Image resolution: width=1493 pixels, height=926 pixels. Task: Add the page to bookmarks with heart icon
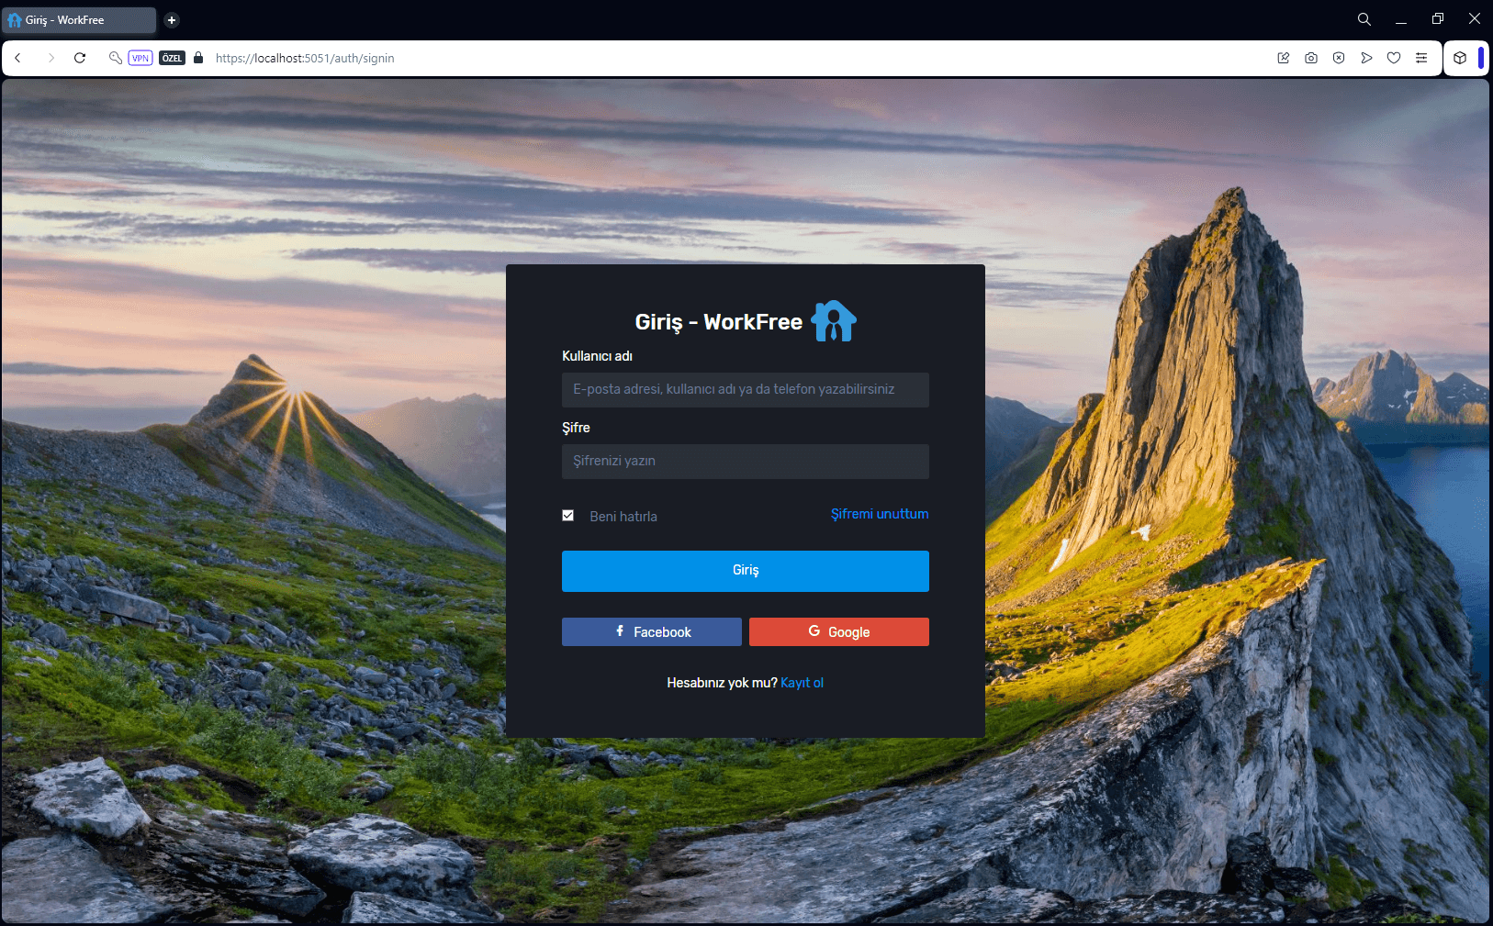[1394, 58]
